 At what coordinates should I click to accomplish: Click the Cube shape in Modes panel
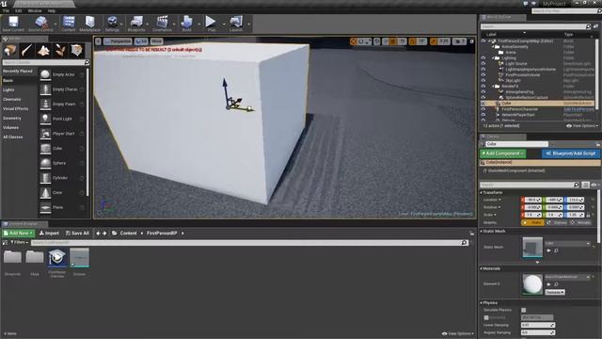pyautogui.click(x=45, y=149)
